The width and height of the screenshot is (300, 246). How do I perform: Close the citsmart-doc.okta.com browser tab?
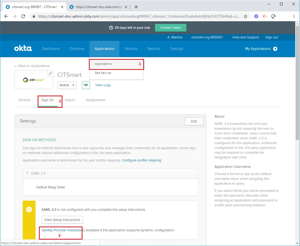[x=126, y=7]
